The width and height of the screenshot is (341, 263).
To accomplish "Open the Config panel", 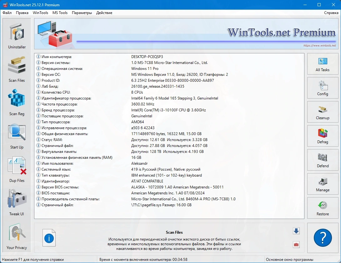I will 323,88.
